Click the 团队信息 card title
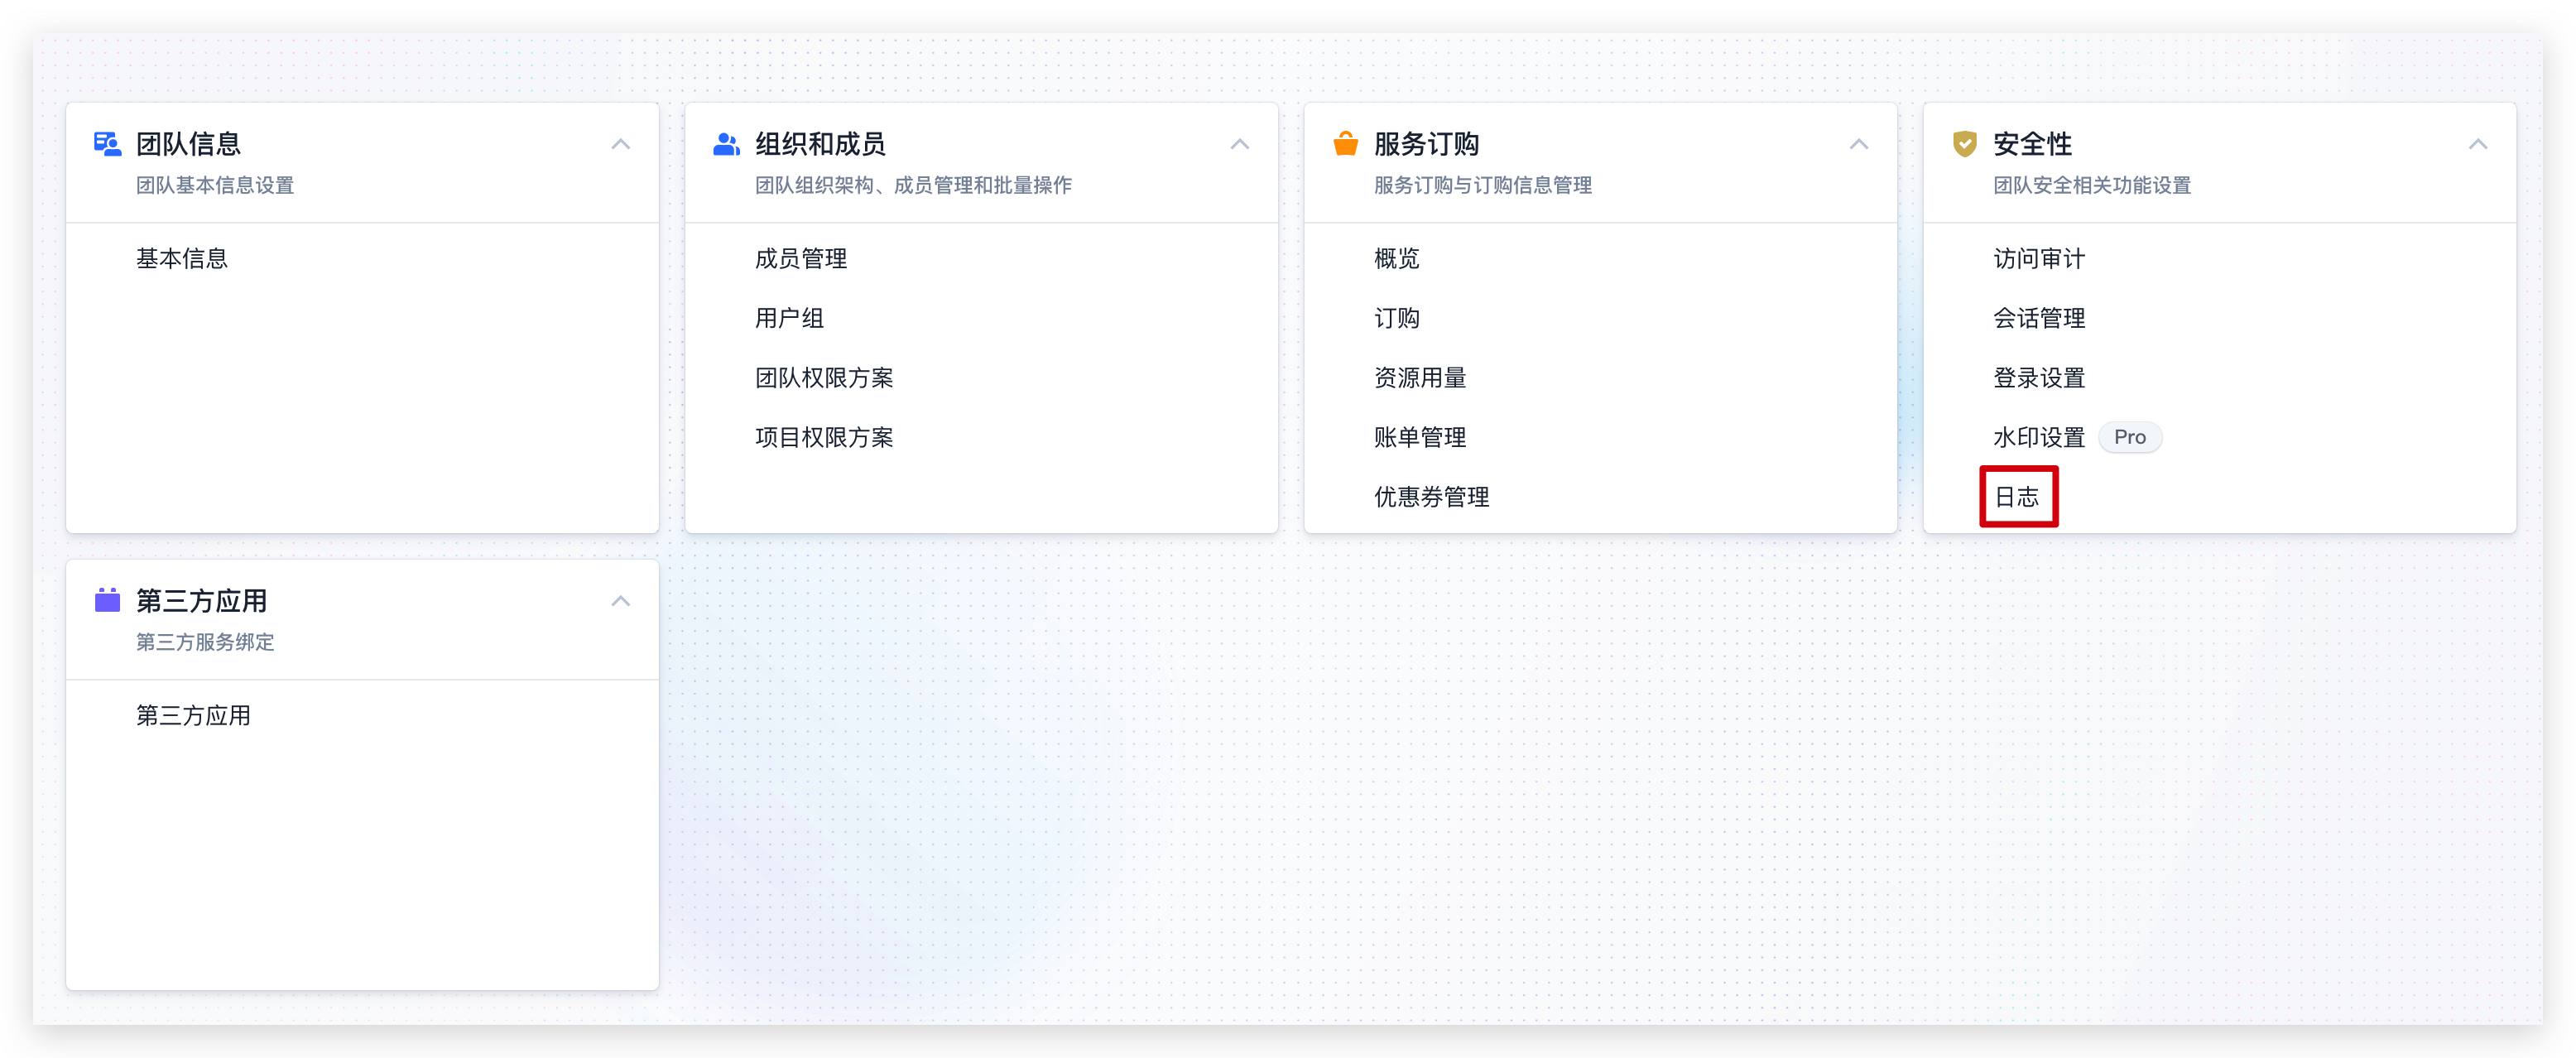The width and height of the screenshot is (2576, 1058). pyautogui.click(x=189, y=144)
